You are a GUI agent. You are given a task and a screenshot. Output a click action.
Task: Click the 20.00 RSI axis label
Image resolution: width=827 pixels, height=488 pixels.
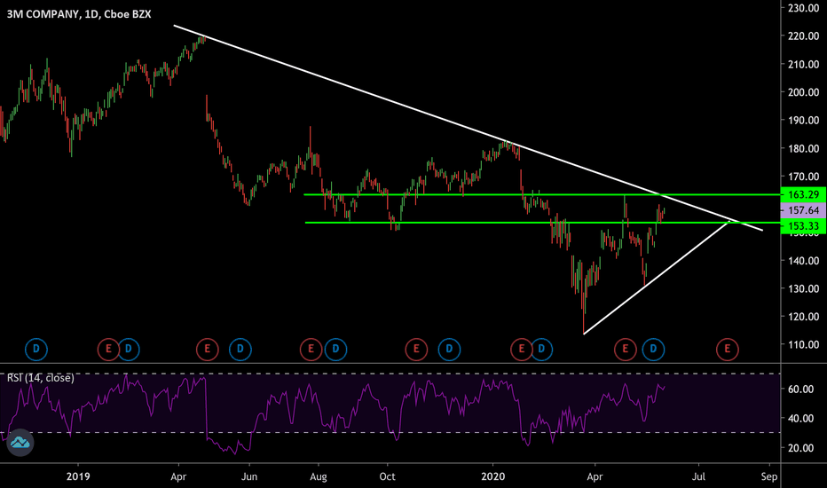pos(800,448)
